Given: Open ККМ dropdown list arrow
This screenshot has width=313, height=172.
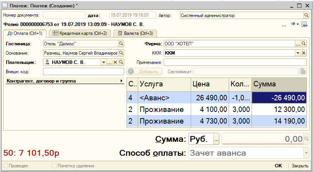Looking at the screenshot, I should 298,53.
